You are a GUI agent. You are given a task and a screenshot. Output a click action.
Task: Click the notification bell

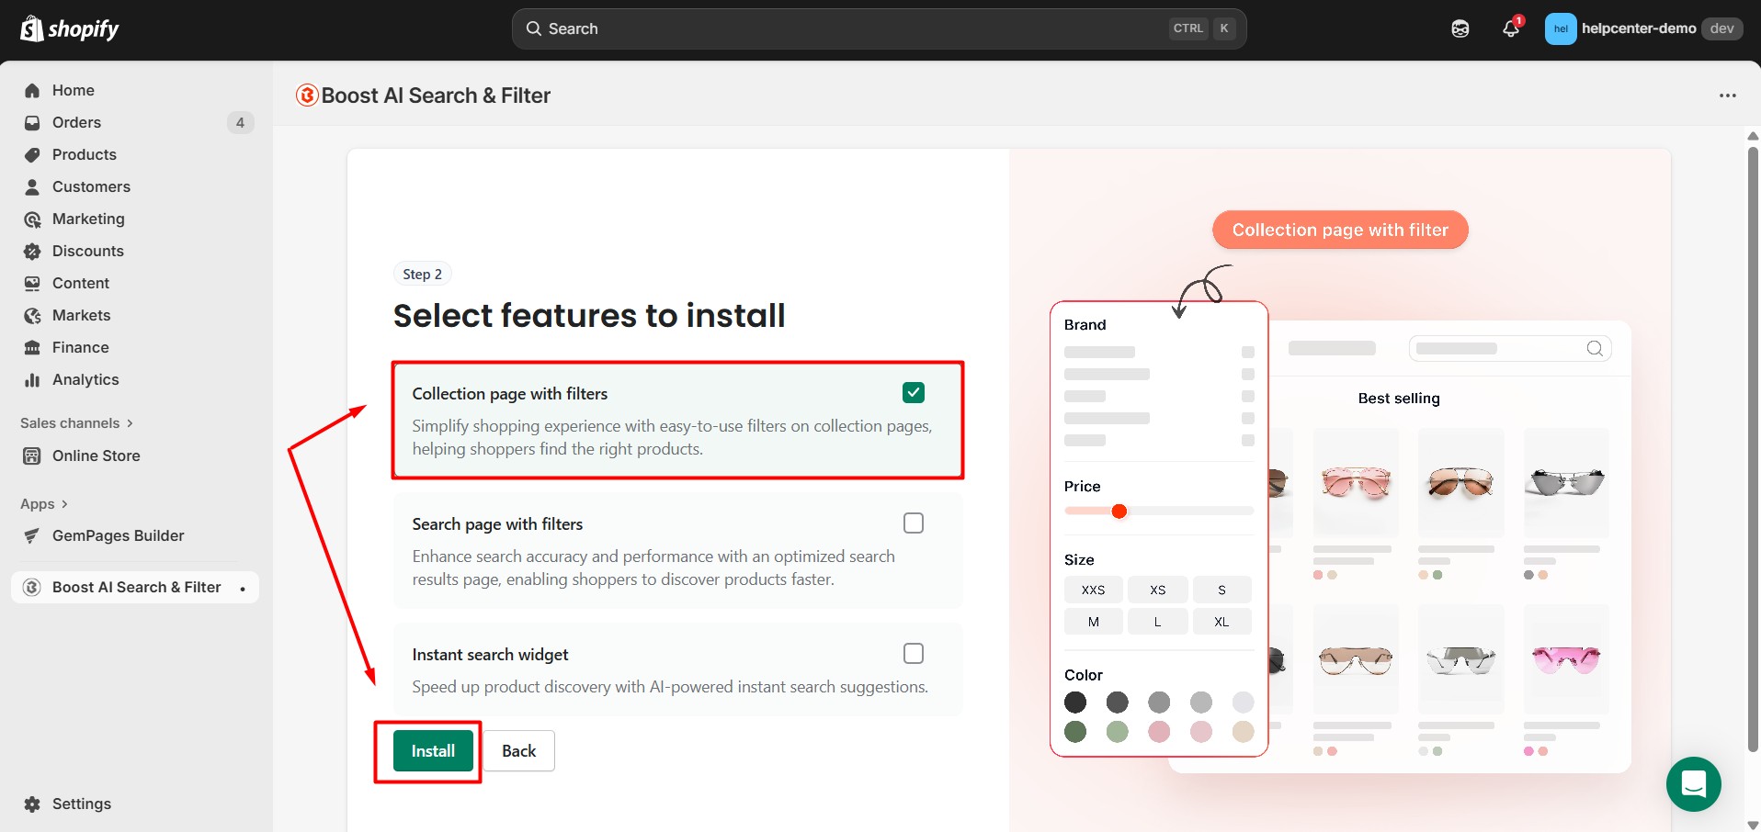[1510, 28]
